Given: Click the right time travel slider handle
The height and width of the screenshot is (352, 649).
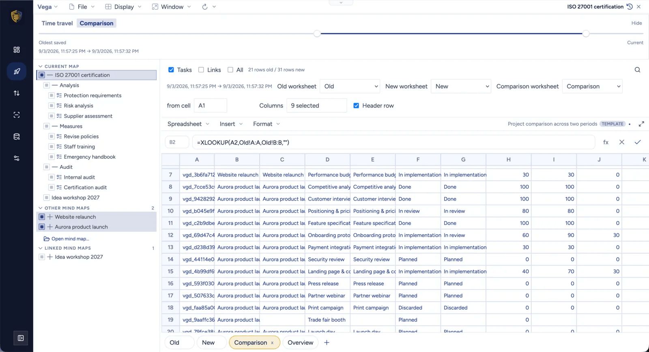Looking at the screenshot, I should pyautogui.click(x=586, y=34).
